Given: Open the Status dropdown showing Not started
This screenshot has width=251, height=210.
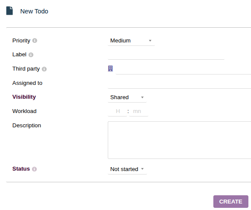Looking at the screenshot, I should tap(127, 169).
